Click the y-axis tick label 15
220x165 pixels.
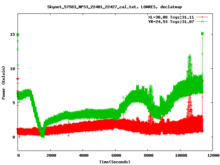click(x=12, y=34)
